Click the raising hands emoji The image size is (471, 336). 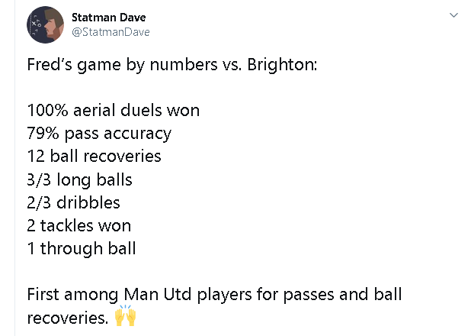tap(126, 315)
